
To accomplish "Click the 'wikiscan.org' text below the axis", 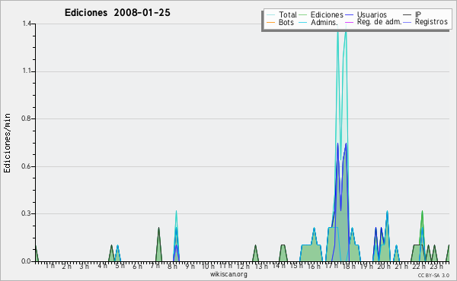I will click(x=228, y=274).
